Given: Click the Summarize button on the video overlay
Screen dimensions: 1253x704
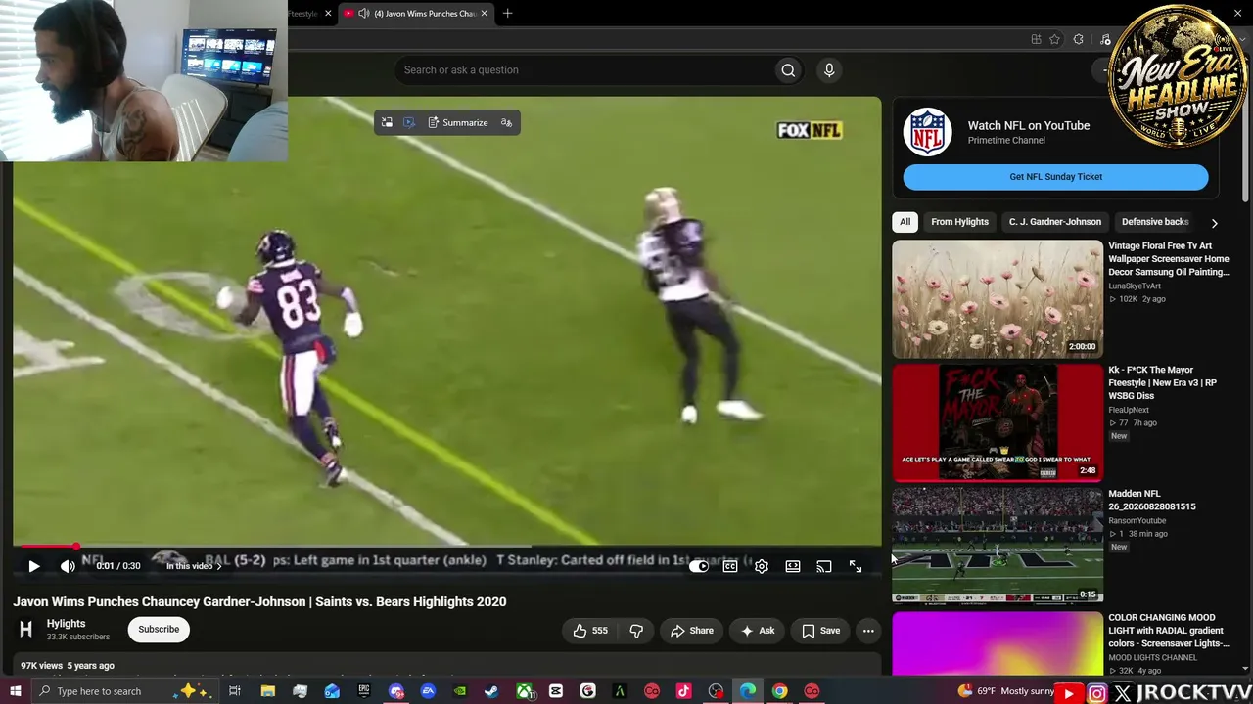Looking at the screenshot, I should 457,122.
